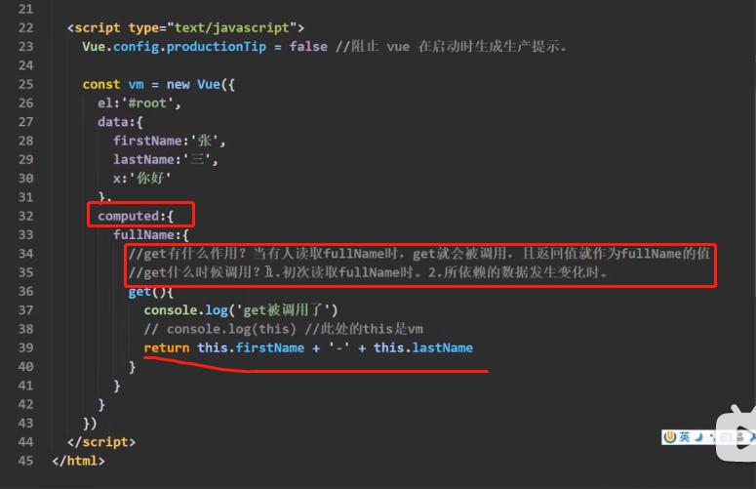Image resolution: width=756 pixels, height=489 pixels.
Task: Click line number 36 in the gutter
Action: pos(25,291)
